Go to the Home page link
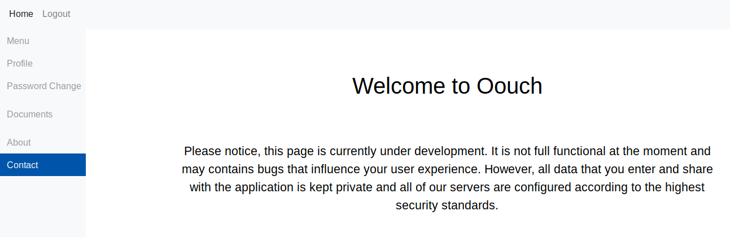Image resolution: width=730 pixels, height=237 pixels. click(x=21, y=14)
